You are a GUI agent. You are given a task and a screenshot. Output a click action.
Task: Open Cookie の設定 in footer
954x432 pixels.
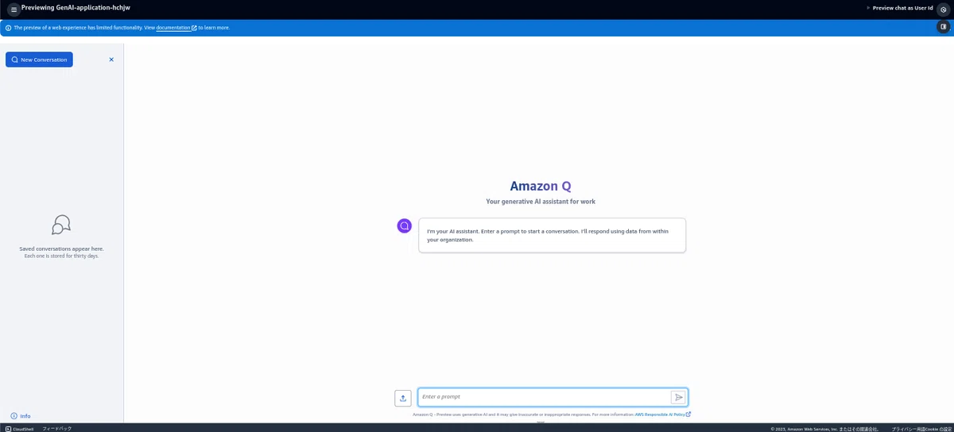click(x=939, y=429)
